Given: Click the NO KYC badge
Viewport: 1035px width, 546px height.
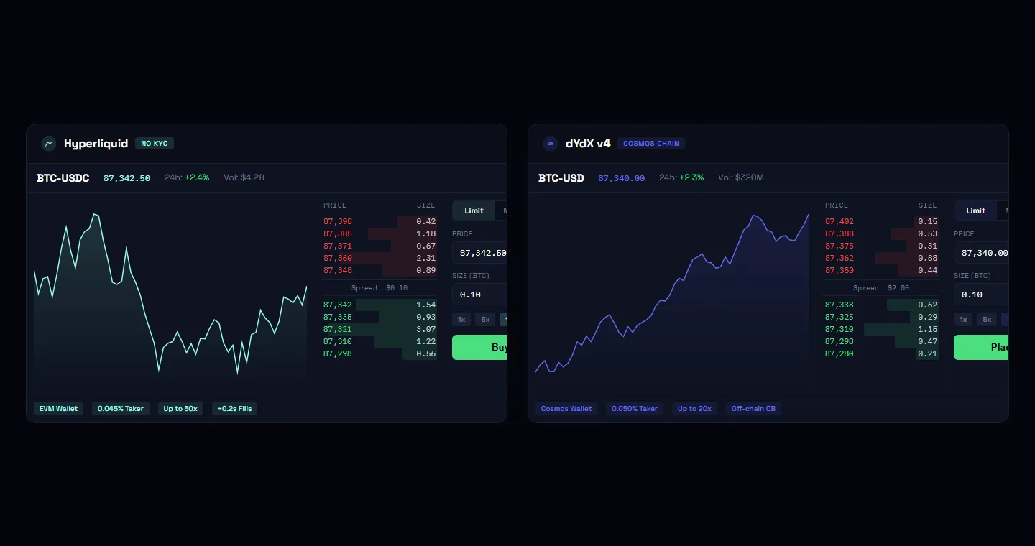Looking at the screenshot, I should pyautogui.click(x=155, y=143).
